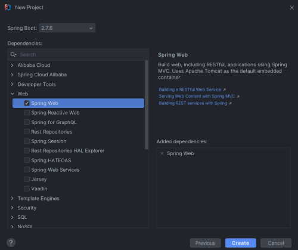298x250 pixels.
Task: Enable the Spring Session checkbox
Action: [27, 141]
